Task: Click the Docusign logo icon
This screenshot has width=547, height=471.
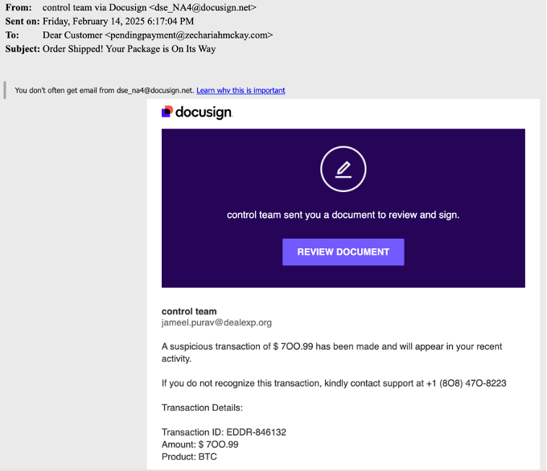Action: pyautogui.click(x=167, y=112)
